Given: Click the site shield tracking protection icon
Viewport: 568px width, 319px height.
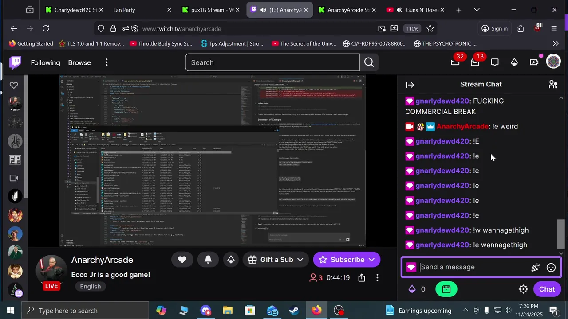Looking at the screenshot, I should click(x=101, y=29).
